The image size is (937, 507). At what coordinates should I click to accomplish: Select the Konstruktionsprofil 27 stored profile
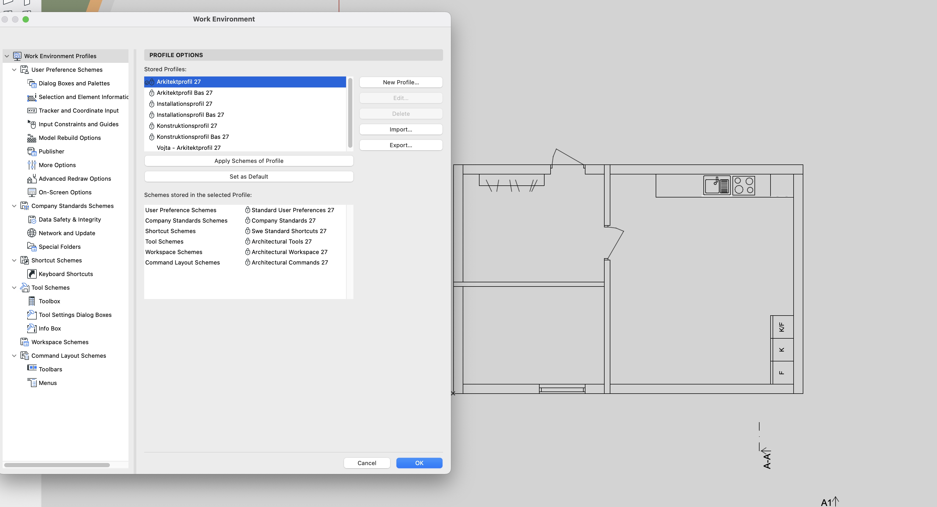(x=187, y=126)
